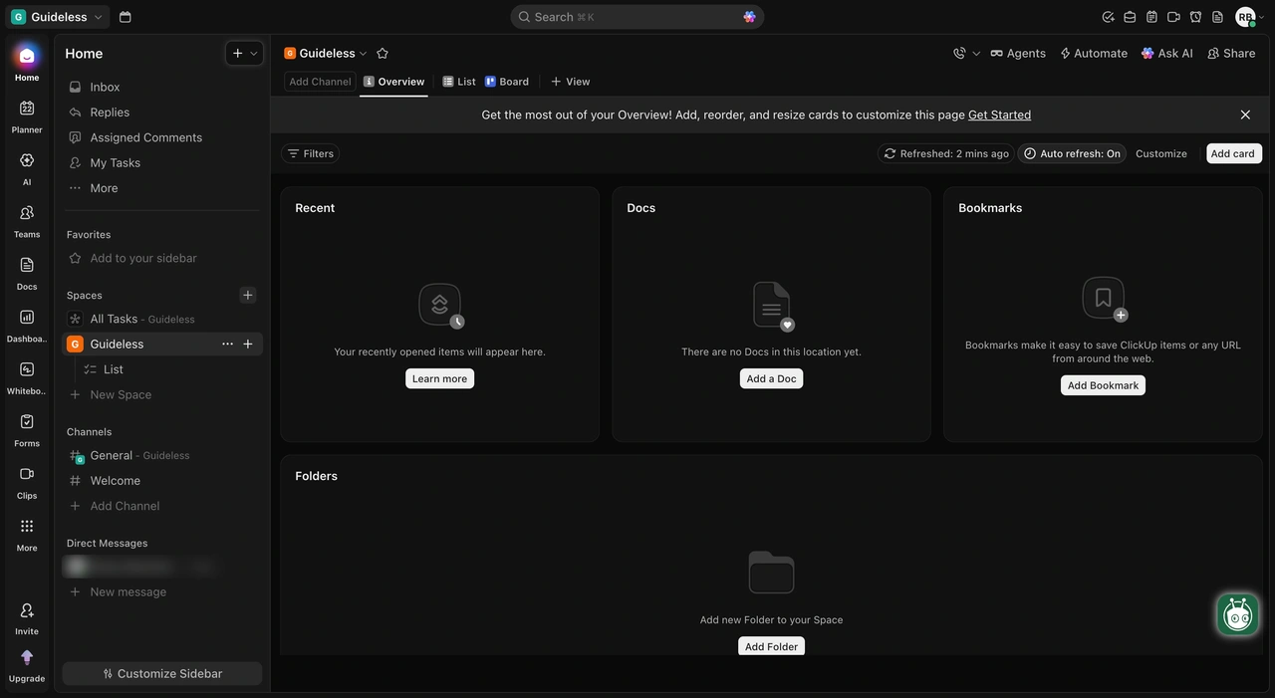Image resolution: width=1275 pixels, height=698 pixels.
Task: Open the Filters dropdown
Action: point(310,153)
